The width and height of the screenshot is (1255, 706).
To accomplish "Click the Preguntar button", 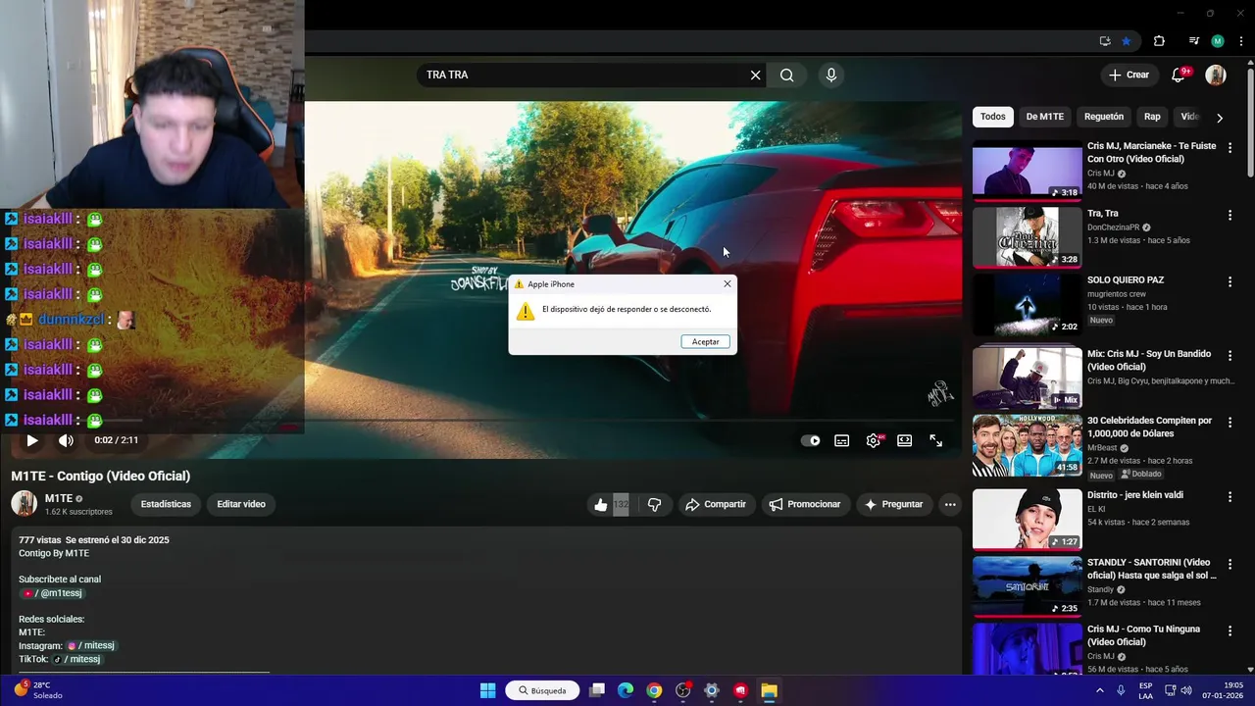I will coord(893,504).
